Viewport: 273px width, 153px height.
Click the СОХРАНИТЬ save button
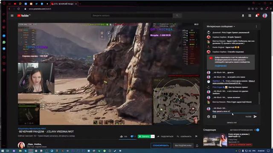[184, 136]
